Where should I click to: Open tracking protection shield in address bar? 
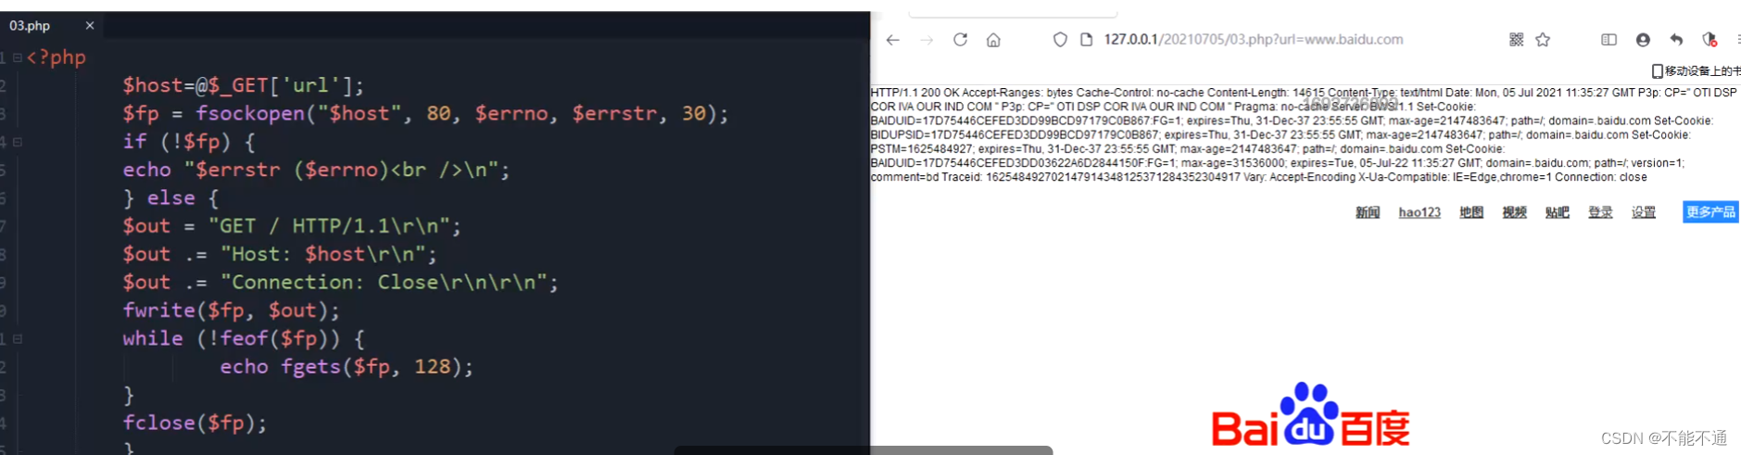[1060, 40]
